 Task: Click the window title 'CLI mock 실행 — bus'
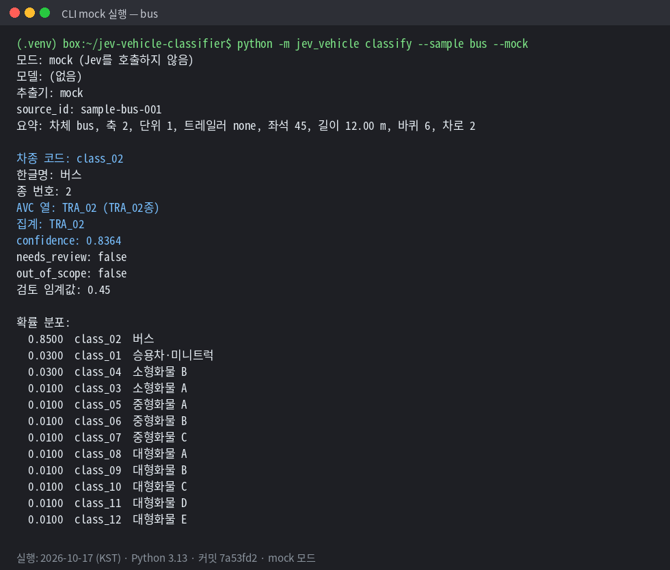click(110, 14)
